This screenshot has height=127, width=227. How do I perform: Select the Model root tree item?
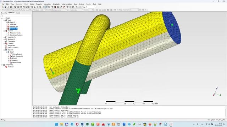click(x=7, y=18)
